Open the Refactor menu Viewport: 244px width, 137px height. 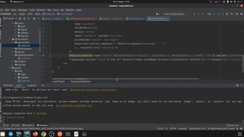pos(41,10)
